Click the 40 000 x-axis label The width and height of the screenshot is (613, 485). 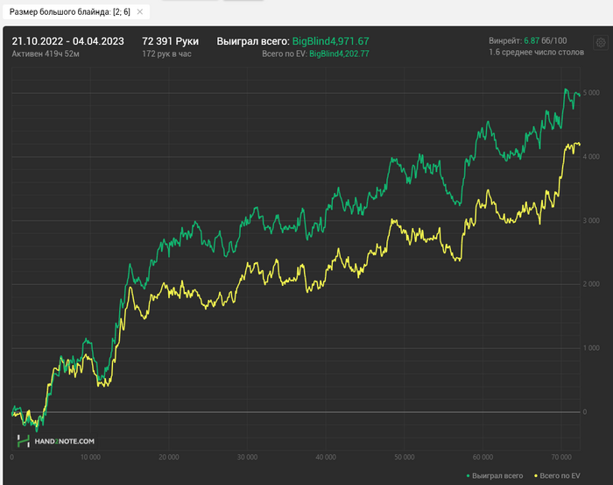tap(326, 457)
